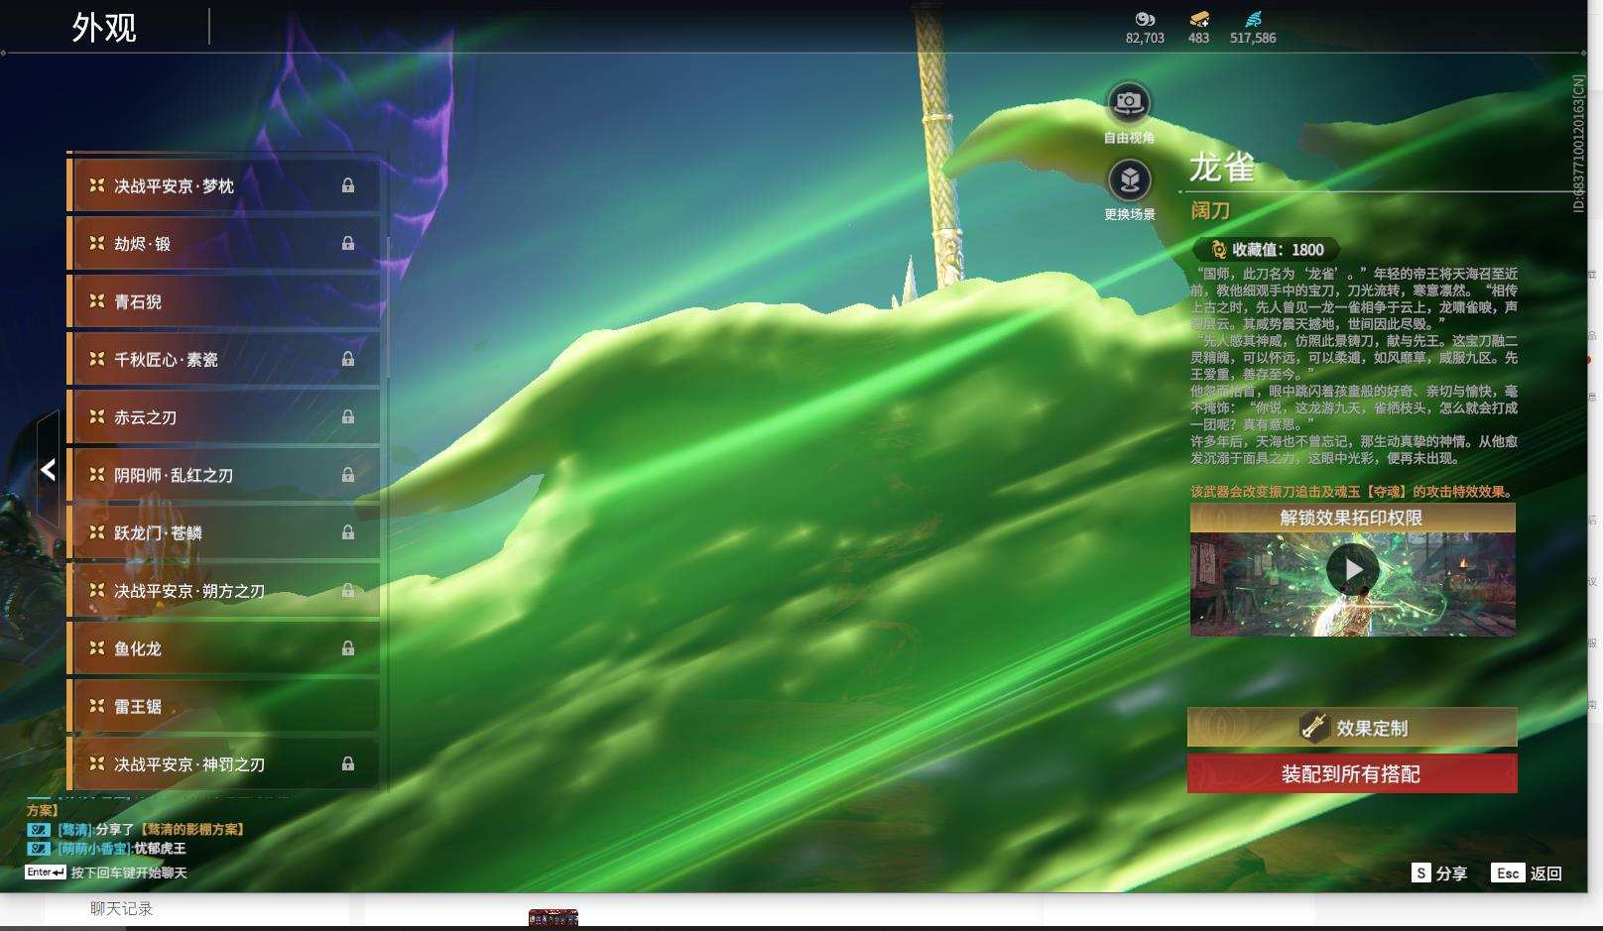Viewport: 1603px width, 931px height.
Task: Select the 雷王锯 skin row
Action: 223,706
